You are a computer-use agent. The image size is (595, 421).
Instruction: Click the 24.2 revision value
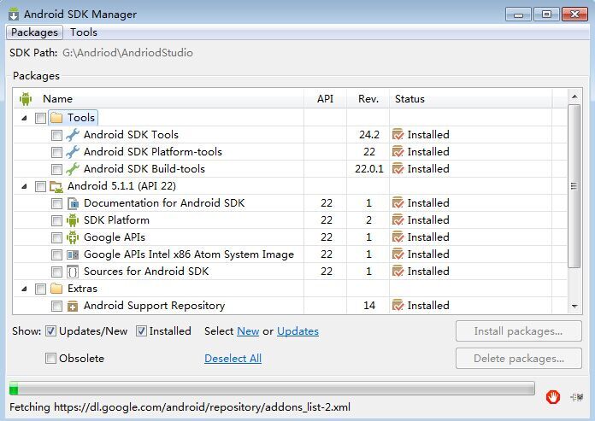click(x=368, y=135)
